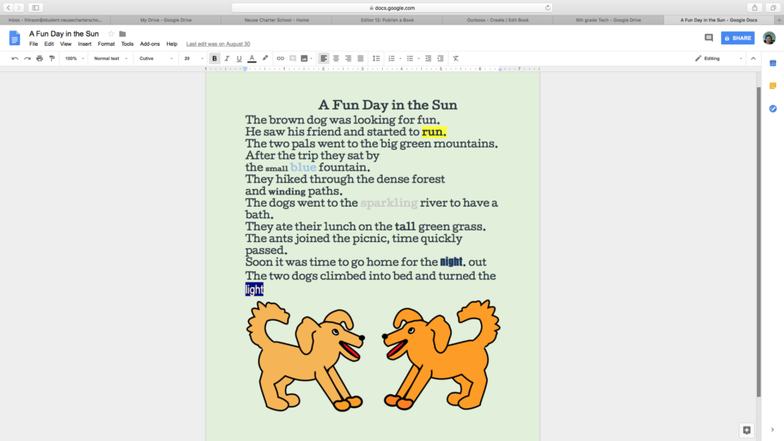Open the zoom level dropdown

(x=73, y=58)
